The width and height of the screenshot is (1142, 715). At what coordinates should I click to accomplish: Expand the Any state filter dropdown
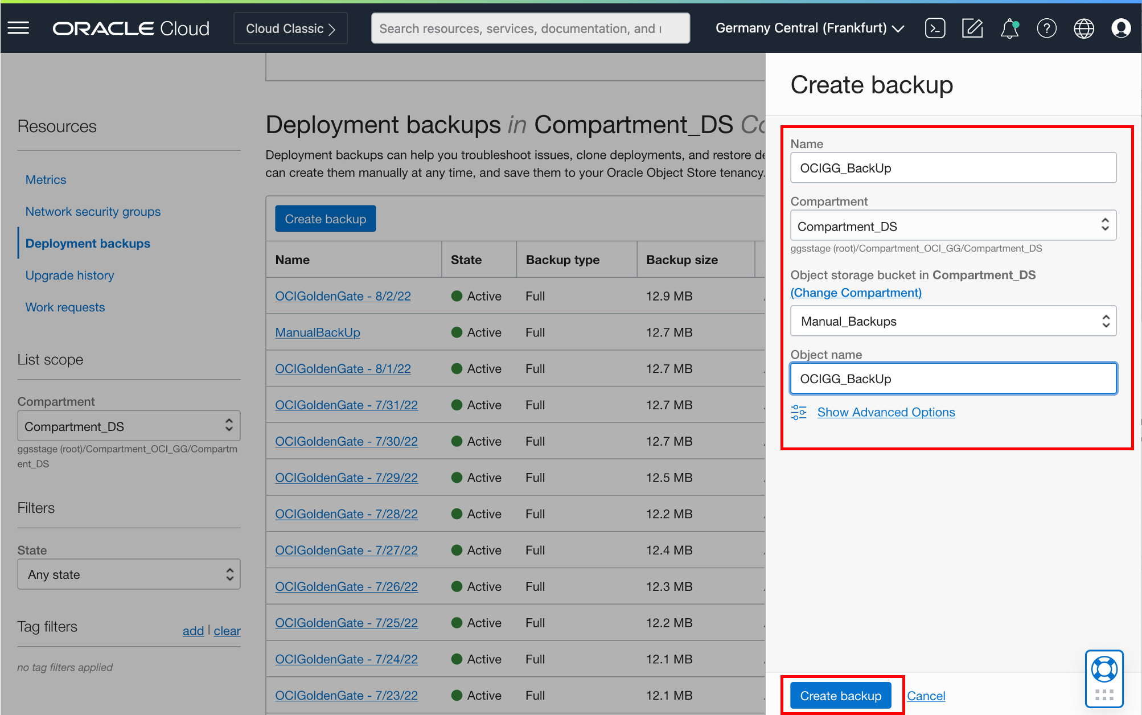click(x=129, y=574)
